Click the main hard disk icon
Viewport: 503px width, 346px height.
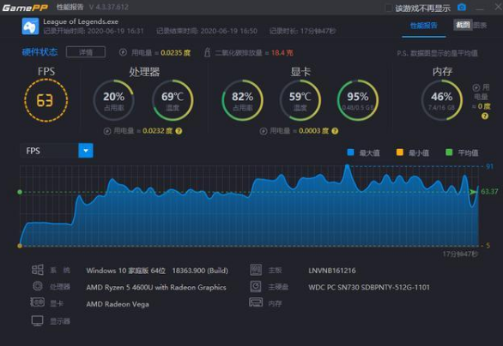[x=256, y=286]
